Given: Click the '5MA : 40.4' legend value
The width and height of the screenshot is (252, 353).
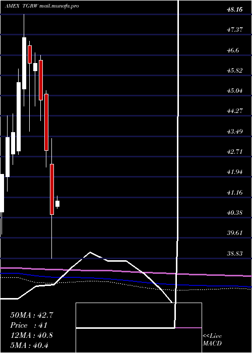Looking at the screenshot, I should click(x=30, y=345).
